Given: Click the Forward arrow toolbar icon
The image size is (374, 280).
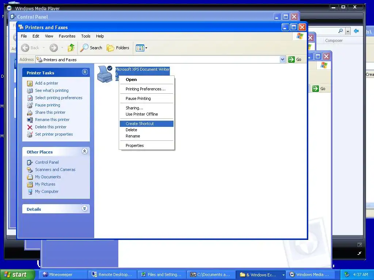Looking at the screenshot, I should [x=54, y=48].
